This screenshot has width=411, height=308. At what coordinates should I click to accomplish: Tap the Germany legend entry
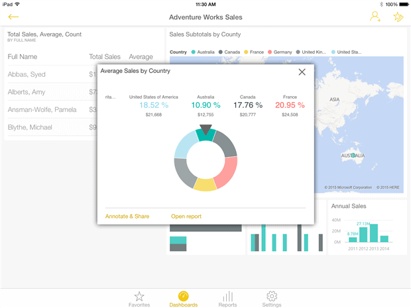280,52
